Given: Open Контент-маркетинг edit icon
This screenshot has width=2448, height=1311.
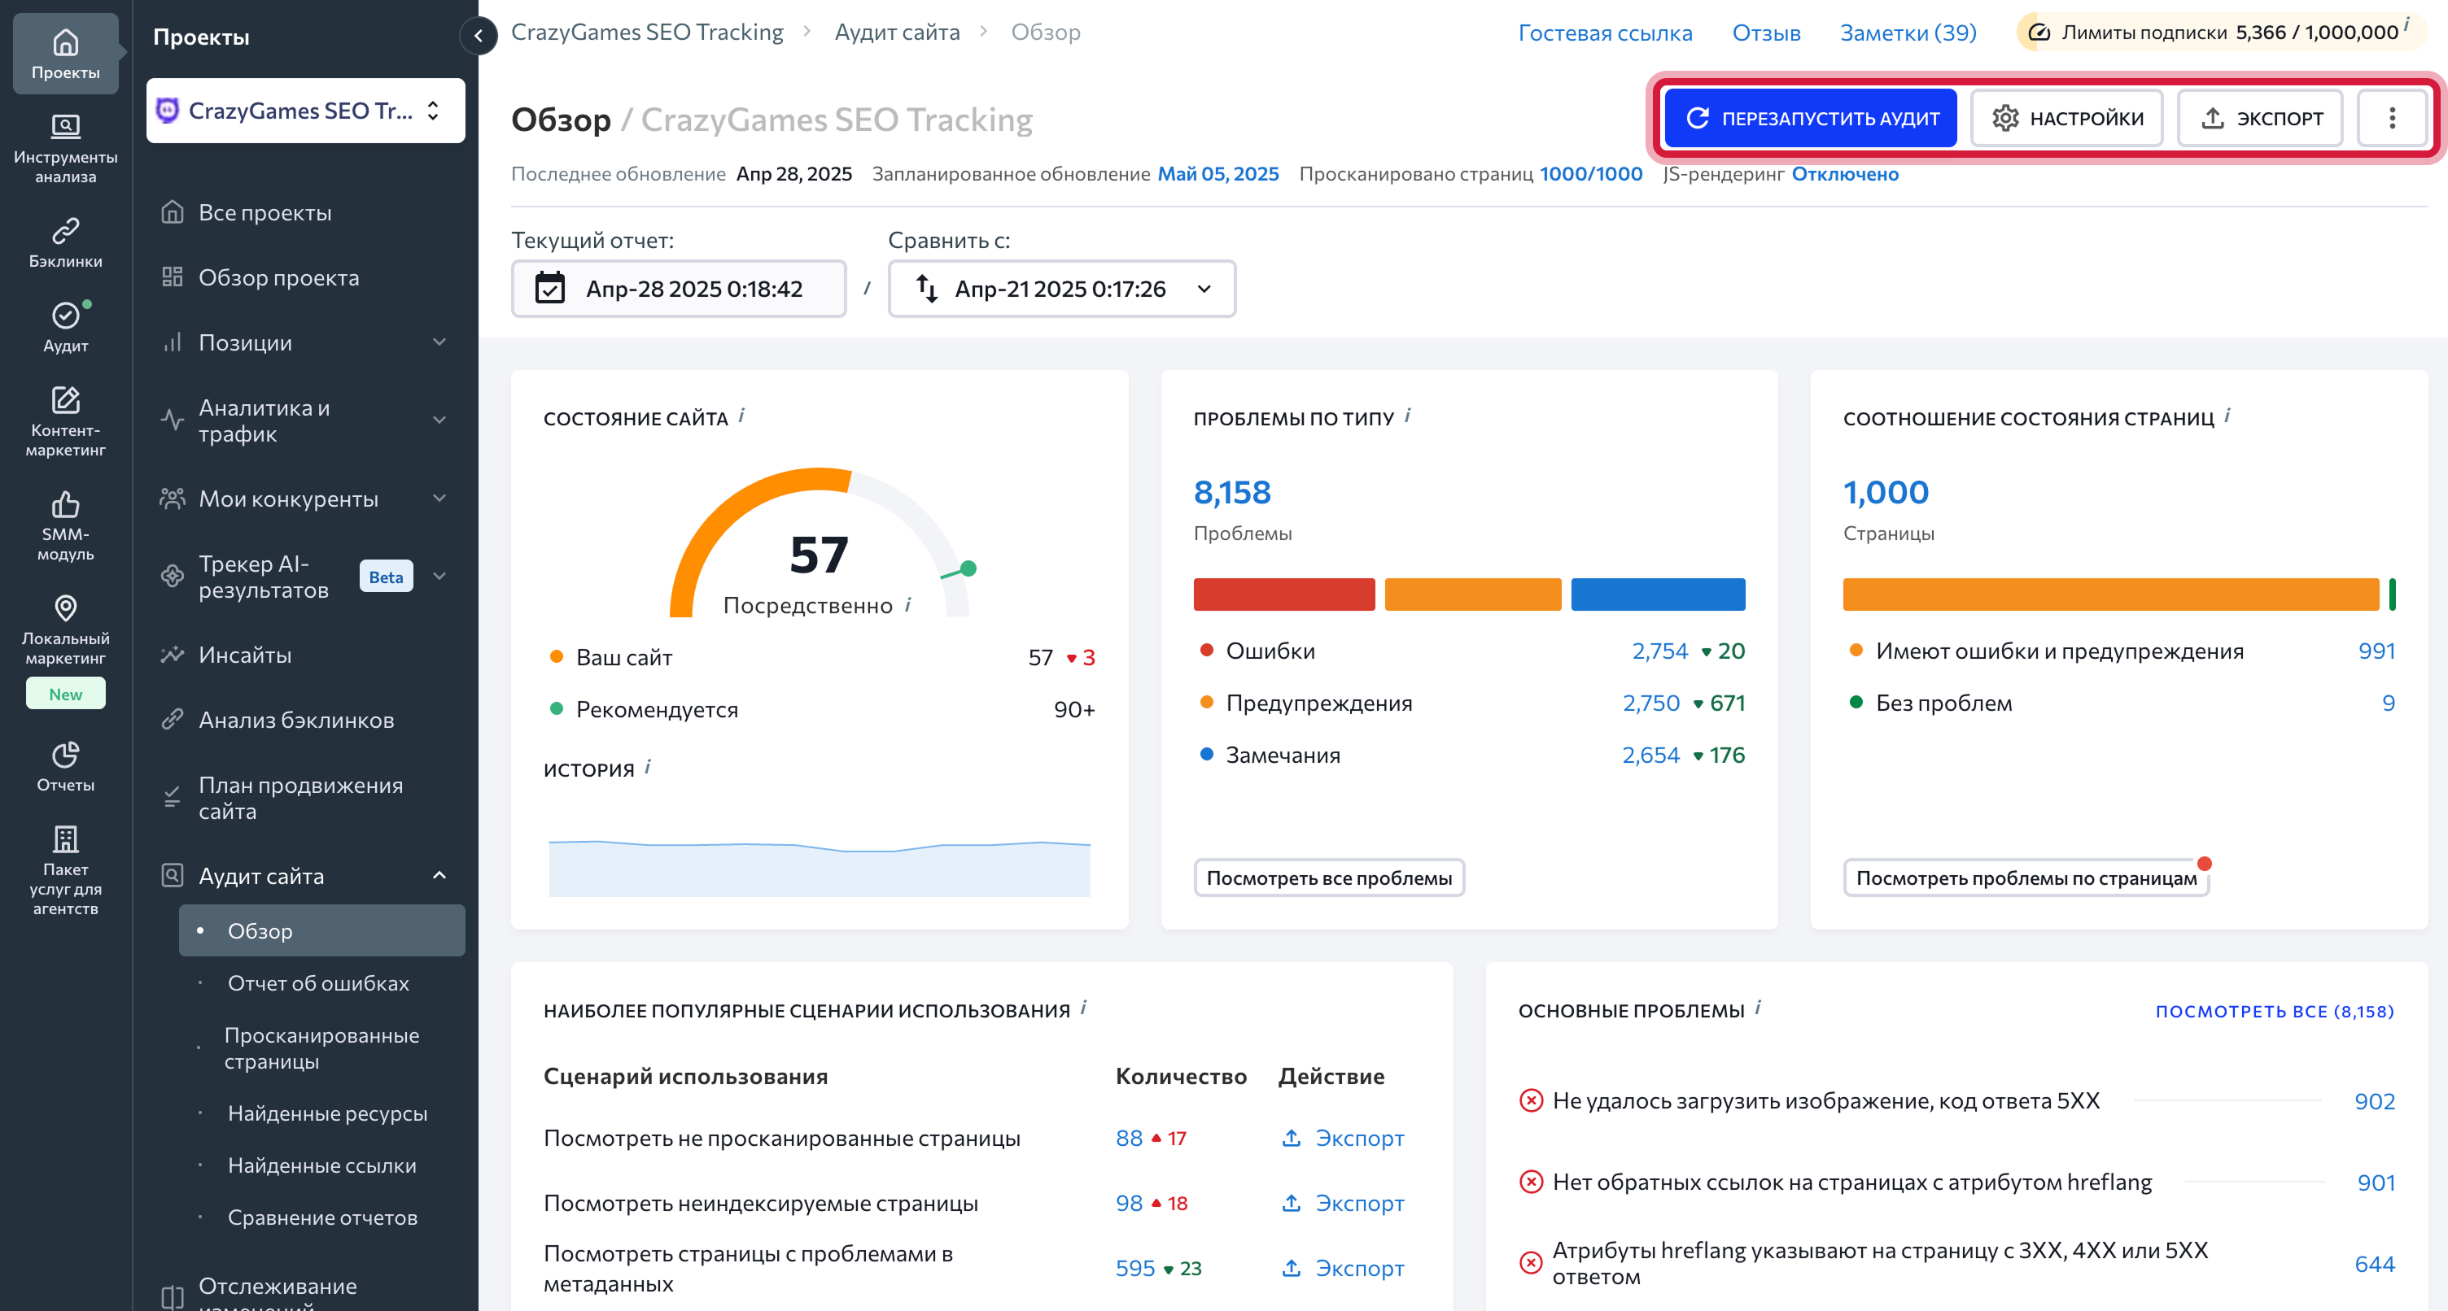Looking at the screenshot, I should click(64, 400).
